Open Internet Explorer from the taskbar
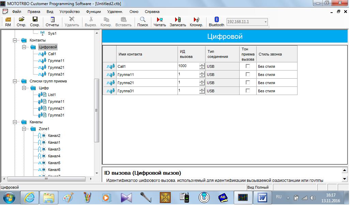Screen dimensions: 350x205 pos(29,198)
